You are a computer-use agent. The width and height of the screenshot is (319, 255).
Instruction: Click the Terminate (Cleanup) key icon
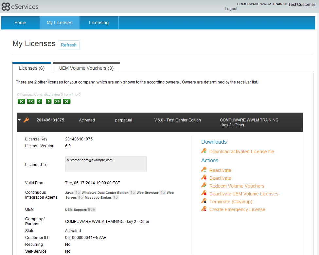tap(204, 201)
